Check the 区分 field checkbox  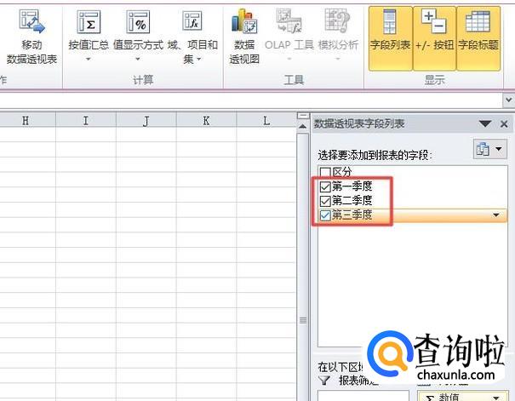click(325, 172)
